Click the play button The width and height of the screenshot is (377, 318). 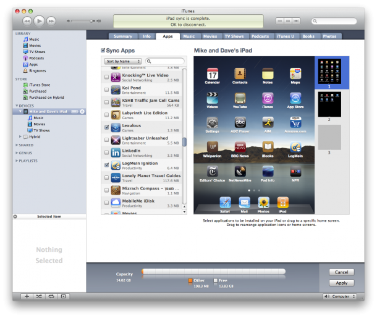[39, 21]
